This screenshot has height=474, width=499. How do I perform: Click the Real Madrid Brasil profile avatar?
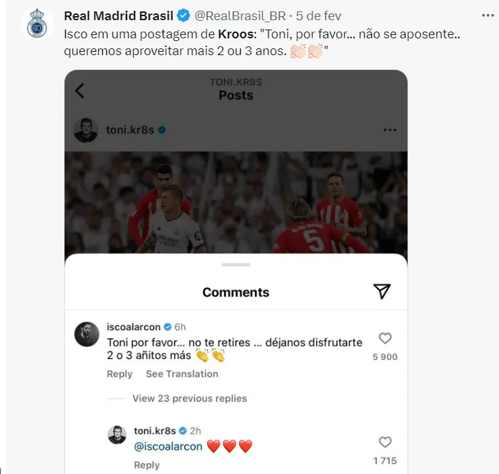[36, 25]
